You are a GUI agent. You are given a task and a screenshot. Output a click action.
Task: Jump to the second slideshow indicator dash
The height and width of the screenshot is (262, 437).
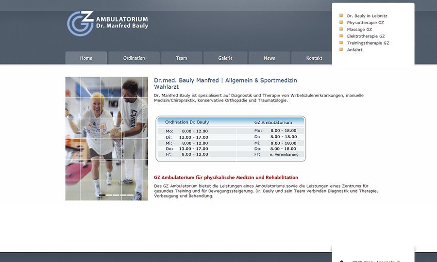click(x=109, y=195)
